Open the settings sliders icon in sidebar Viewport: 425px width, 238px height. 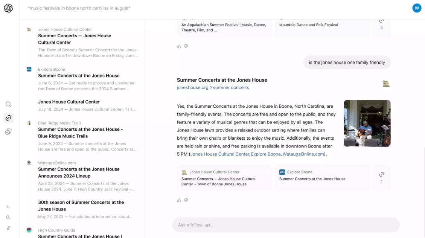coord(8,228)
